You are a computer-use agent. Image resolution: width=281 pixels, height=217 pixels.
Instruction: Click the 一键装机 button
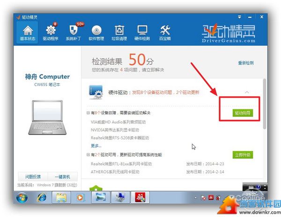(62, 177)
